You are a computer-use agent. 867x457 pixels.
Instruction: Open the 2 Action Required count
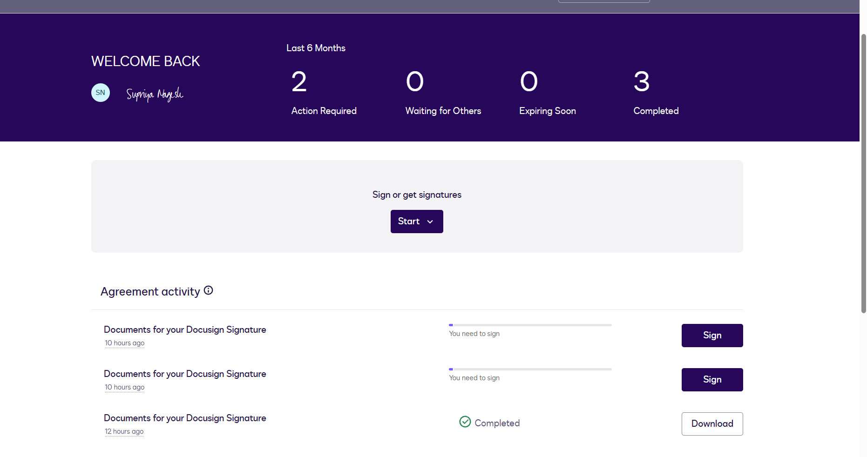[x=324, y=93]
